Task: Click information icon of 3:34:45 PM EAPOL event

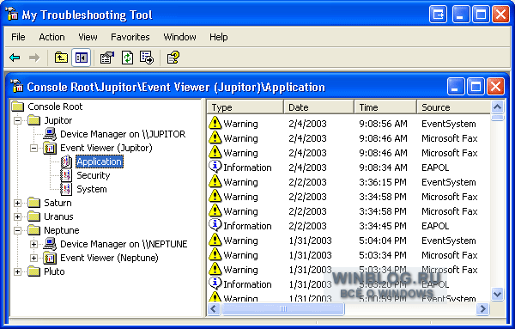Action: coord(215,225)
